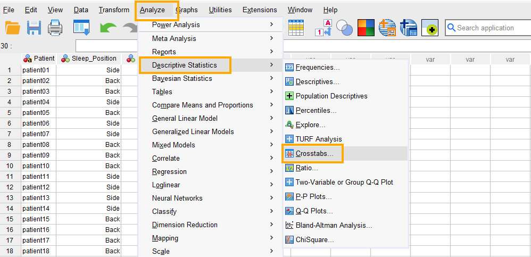The width and height of the screenshot is (531, 257).
Task: Expand the Mixed Models submenu
Action: coord(210,145)
